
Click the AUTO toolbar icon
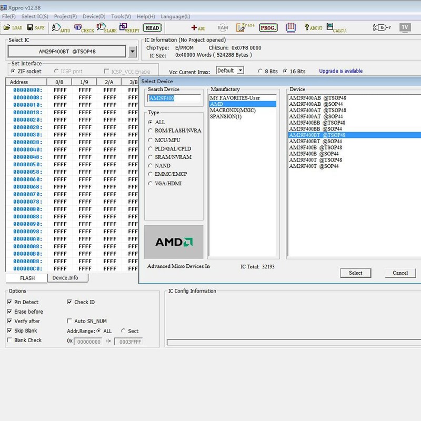tap(61, 28)
